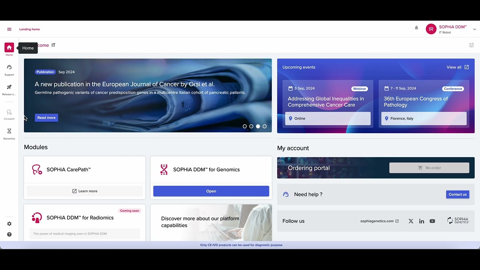The image size is (480, 270).
Task: Click the Landing home breadcrumb
Action: coord(30,29)
